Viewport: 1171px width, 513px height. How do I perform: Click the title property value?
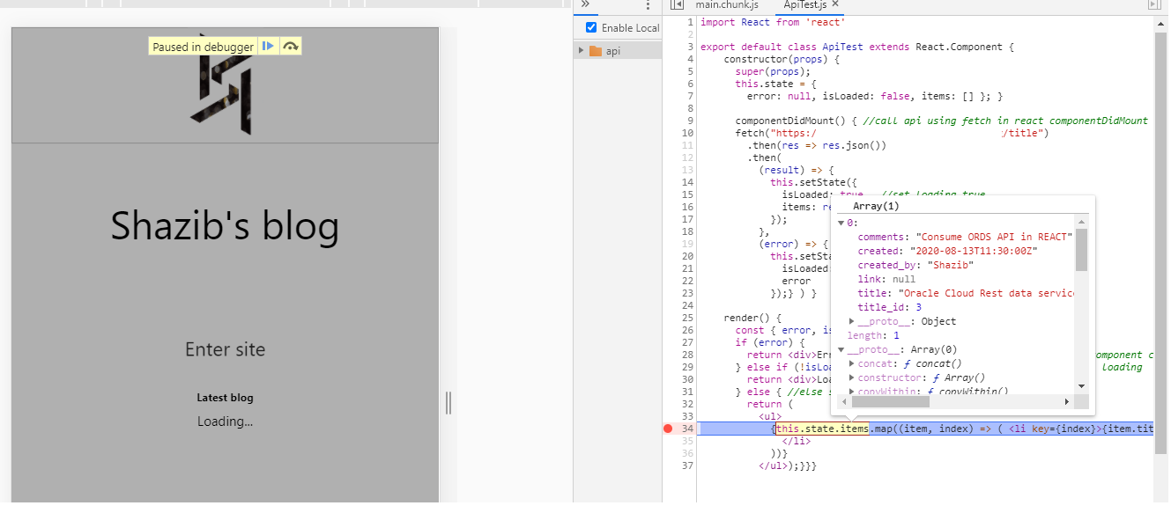pyautogui.click(x=986, y=293)
